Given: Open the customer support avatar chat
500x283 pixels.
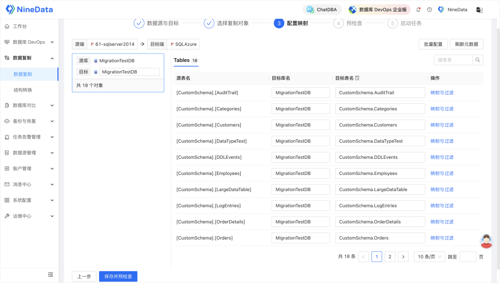Looking at the screenshot, I should click(486, 241).
